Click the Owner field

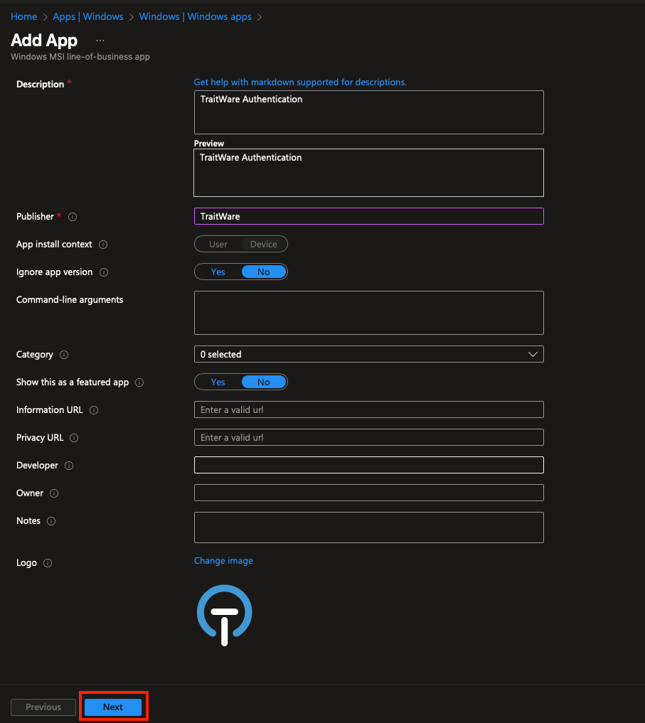click(368, 493)
